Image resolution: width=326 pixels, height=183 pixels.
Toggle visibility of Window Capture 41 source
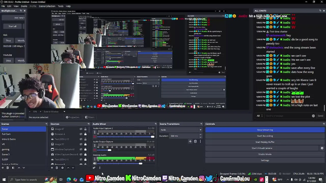(x=81, y=149)
